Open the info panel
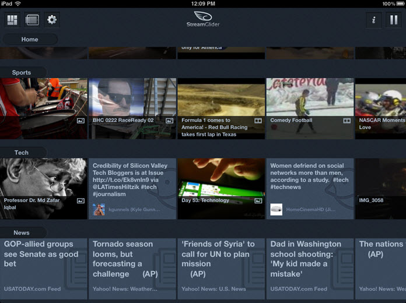This screenshot has width=406, height=303. pos(373,20)
